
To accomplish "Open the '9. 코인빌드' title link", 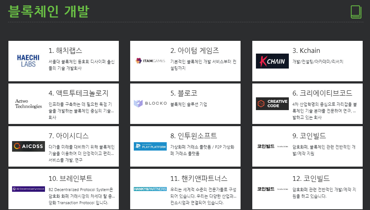I will 309,136.
